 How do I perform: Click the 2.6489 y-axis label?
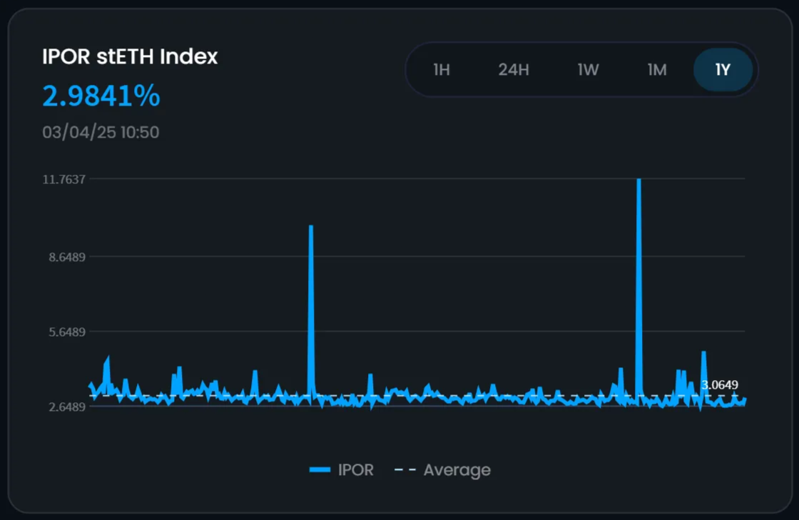pos(67,407)
